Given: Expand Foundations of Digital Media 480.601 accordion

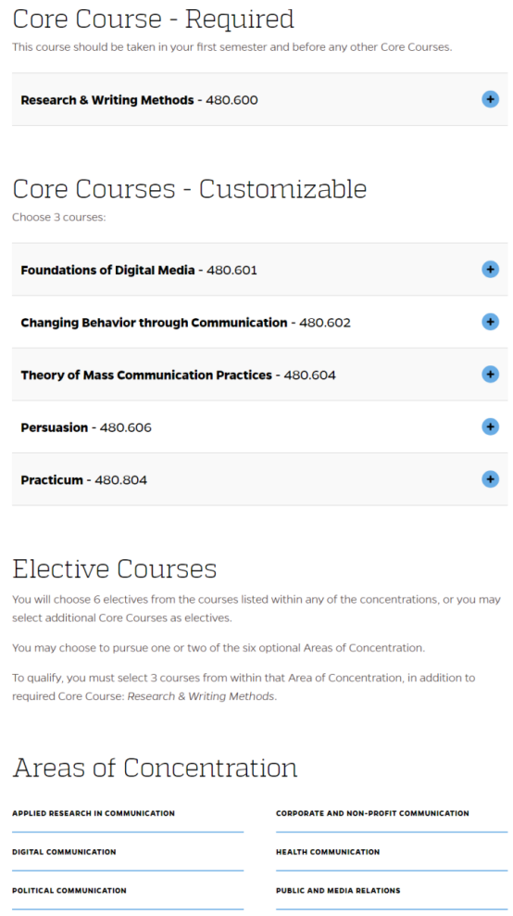Looking at the screenshot, I should (x=259, y=269).
